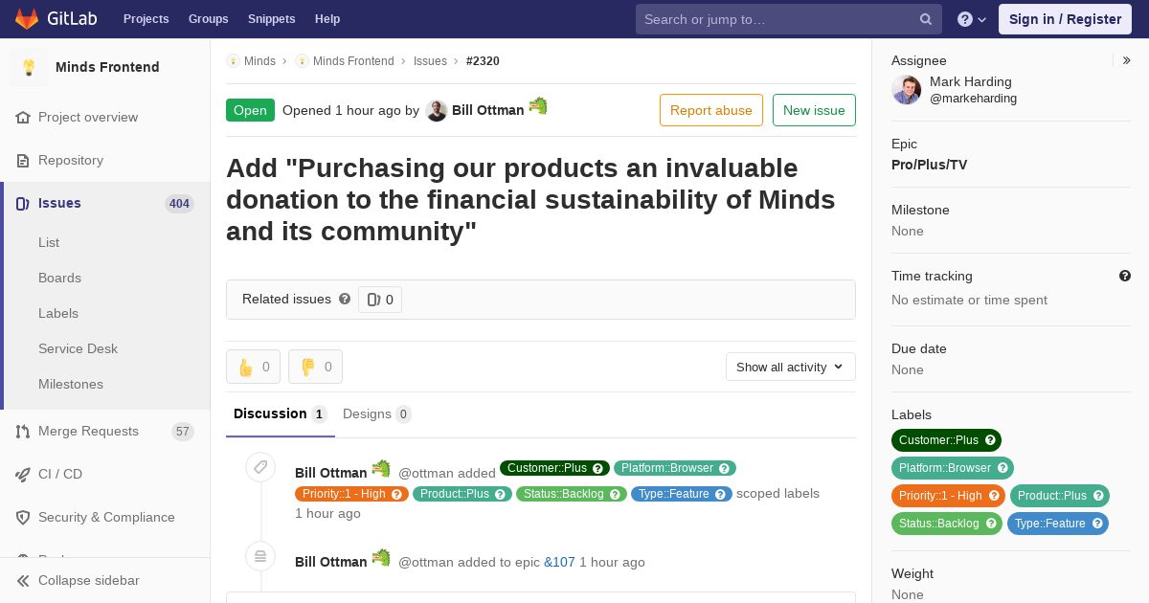1149x603 pixels.
Task: Click Platform::Browser label in sidebar
Action: coord(953,468)
